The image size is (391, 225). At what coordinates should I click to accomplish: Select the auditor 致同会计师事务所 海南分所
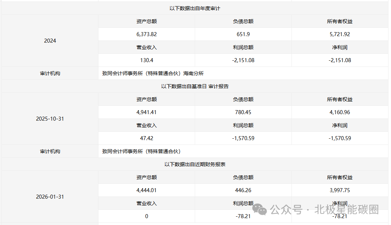coord(153,73)
